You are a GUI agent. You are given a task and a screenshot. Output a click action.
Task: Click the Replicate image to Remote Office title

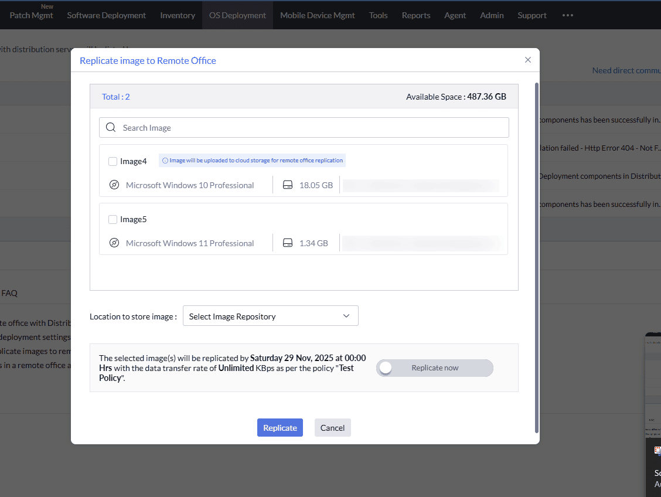148,60
